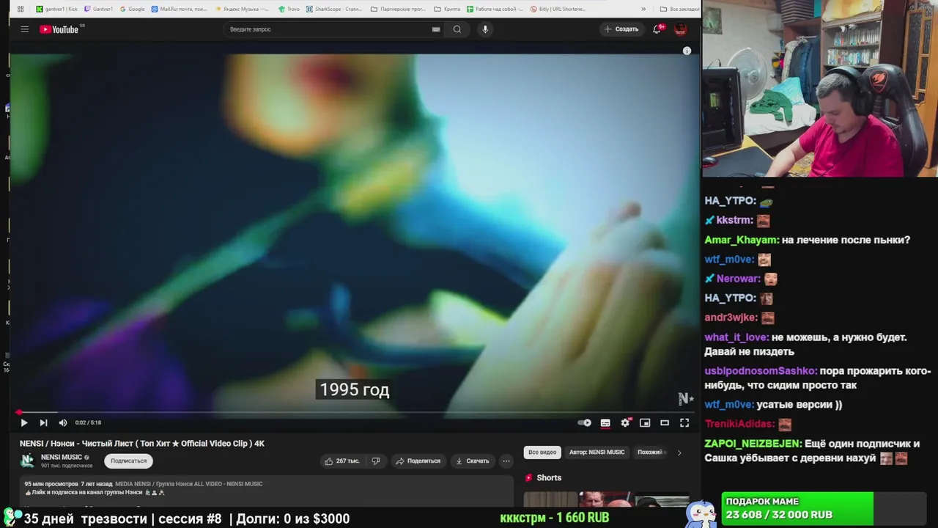Screen dimensions: 938x528
Task: Open the Создать create menu
Action: (621, 29)
